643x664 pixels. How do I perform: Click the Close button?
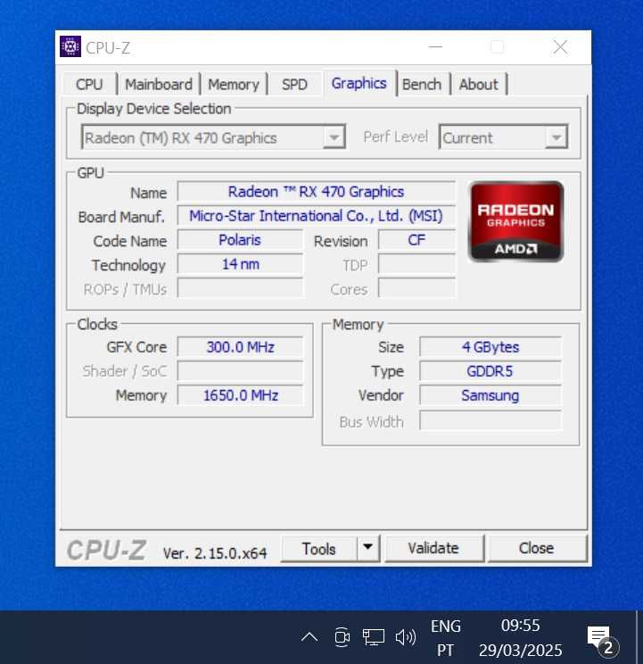[536, 548]
